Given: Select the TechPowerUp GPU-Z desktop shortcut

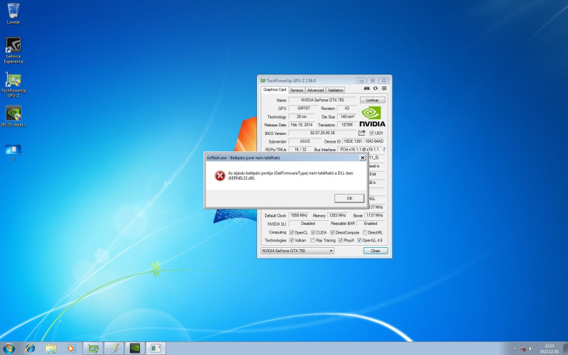Looking at the screenshot, I should (x=13, y=84).
